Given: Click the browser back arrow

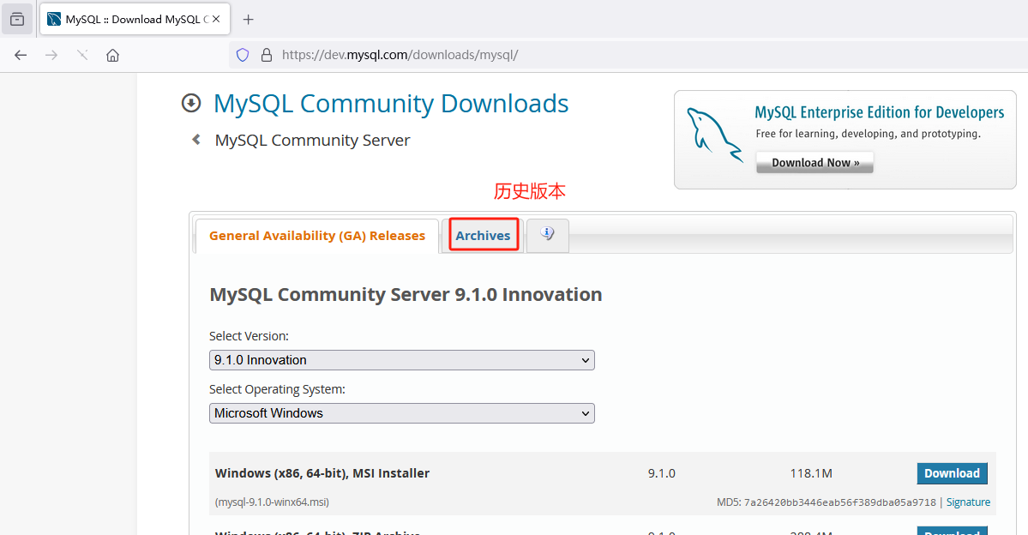Looking at the screenshot, I should point(21,54).
